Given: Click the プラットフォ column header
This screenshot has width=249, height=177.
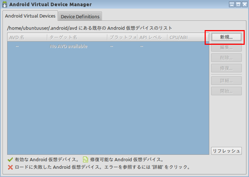Looking at the screenshot, I should click(x=122, y=37).
